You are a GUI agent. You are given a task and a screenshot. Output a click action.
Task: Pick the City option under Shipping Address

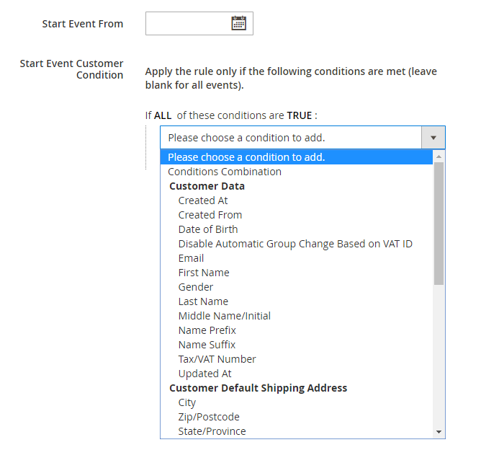click(187, 402)
